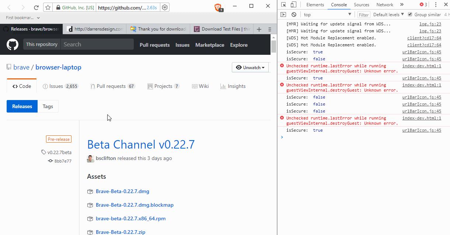Click the console prompt chevron
450x235 pixels.
tap(282, 137)
